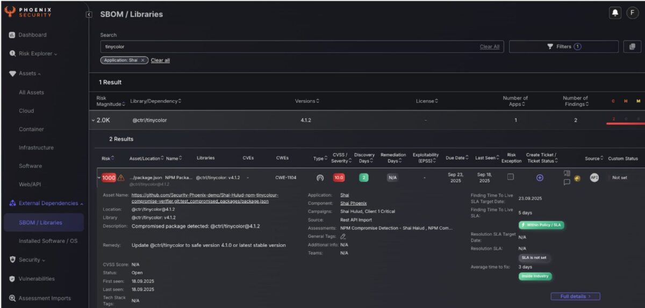645x308 pixels.
Task: Go to Installed Software / OS
Action: (x=48, y=241)
